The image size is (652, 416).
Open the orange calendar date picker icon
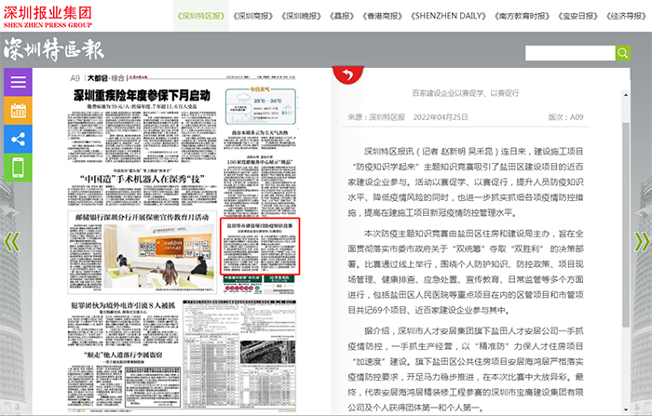[18, 110]
